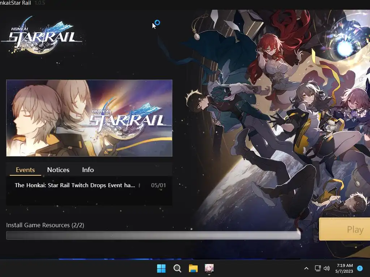The image size is (370, 277).
Task: Click the Honkai Star Rail logo
Action: tap(42, 35)
